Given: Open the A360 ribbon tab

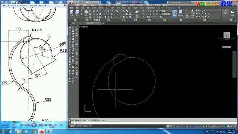Looking at the screenshot, I should [x=142, y=8].
